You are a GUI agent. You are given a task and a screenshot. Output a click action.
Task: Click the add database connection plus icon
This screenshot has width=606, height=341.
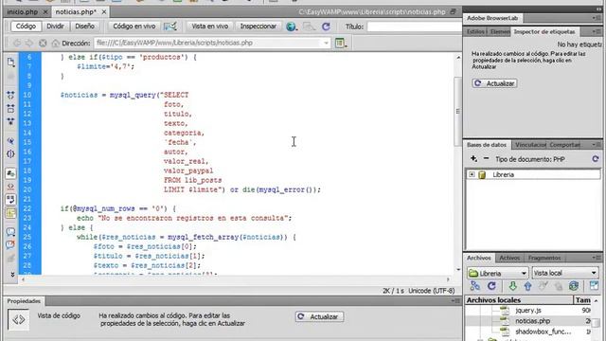point(473,159)
